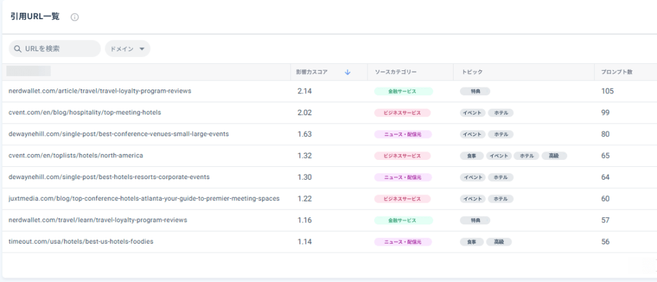Click the magnifier icon in the URL search box
The width and height of the screenshot is (657, 282).
pos(17,49)
